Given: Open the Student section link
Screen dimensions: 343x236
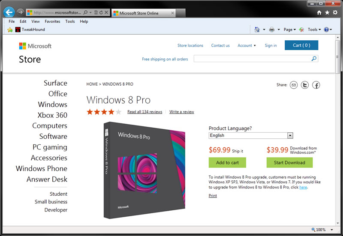Looking at the screenshot, I should click(58, 194).
